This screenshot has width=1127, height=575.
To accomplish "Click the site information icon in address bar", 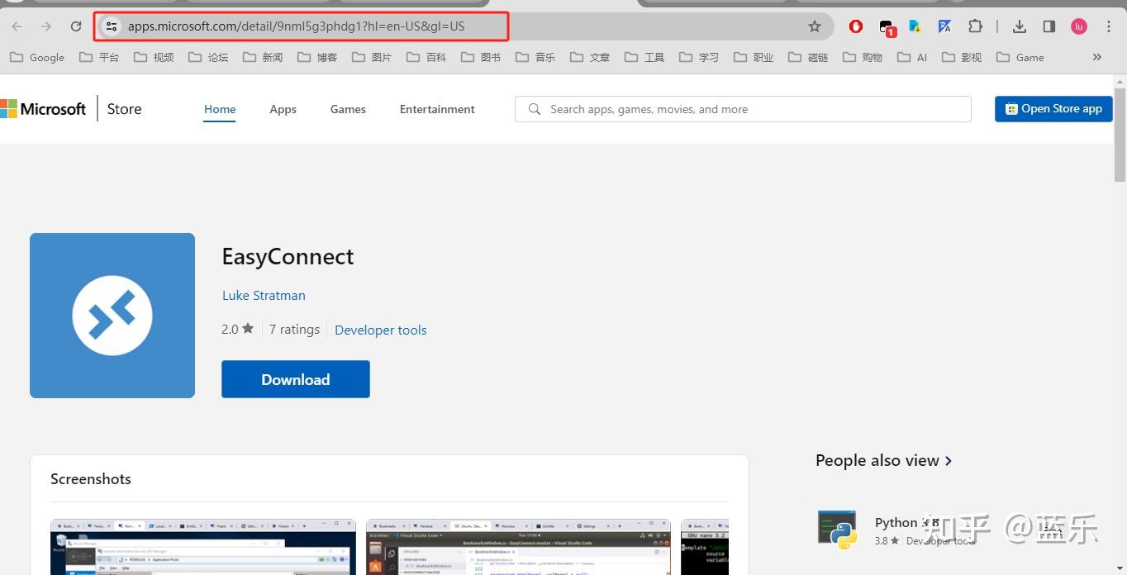I will 112,26.
